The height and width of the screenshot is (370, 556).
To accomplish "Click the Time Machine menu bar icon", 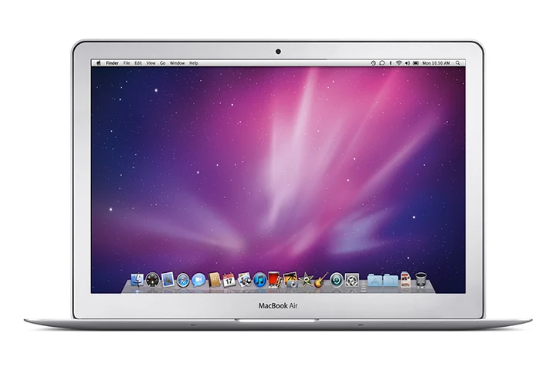I will pos(374,63).
